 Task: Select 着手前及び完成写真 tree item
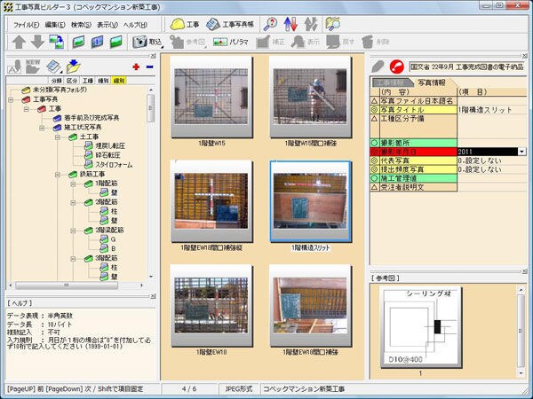click(x=91, y=118)
